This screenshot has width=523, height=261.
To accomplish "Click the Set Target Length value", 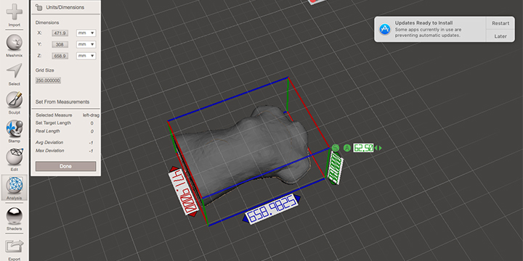I will [x=92, y=123].
